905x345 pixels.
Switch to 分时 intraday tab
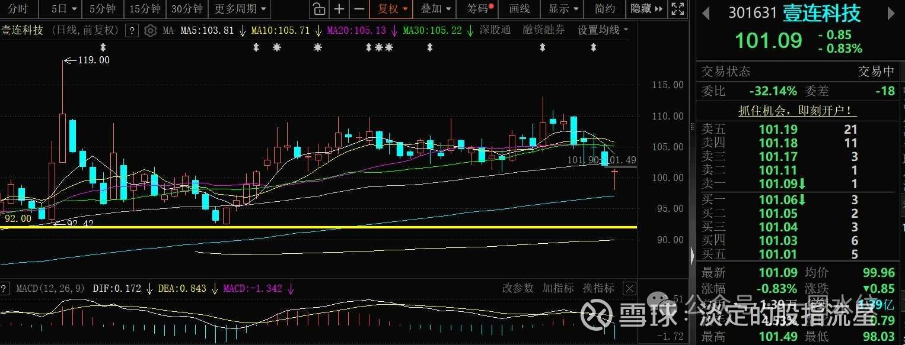pos(18,9)
